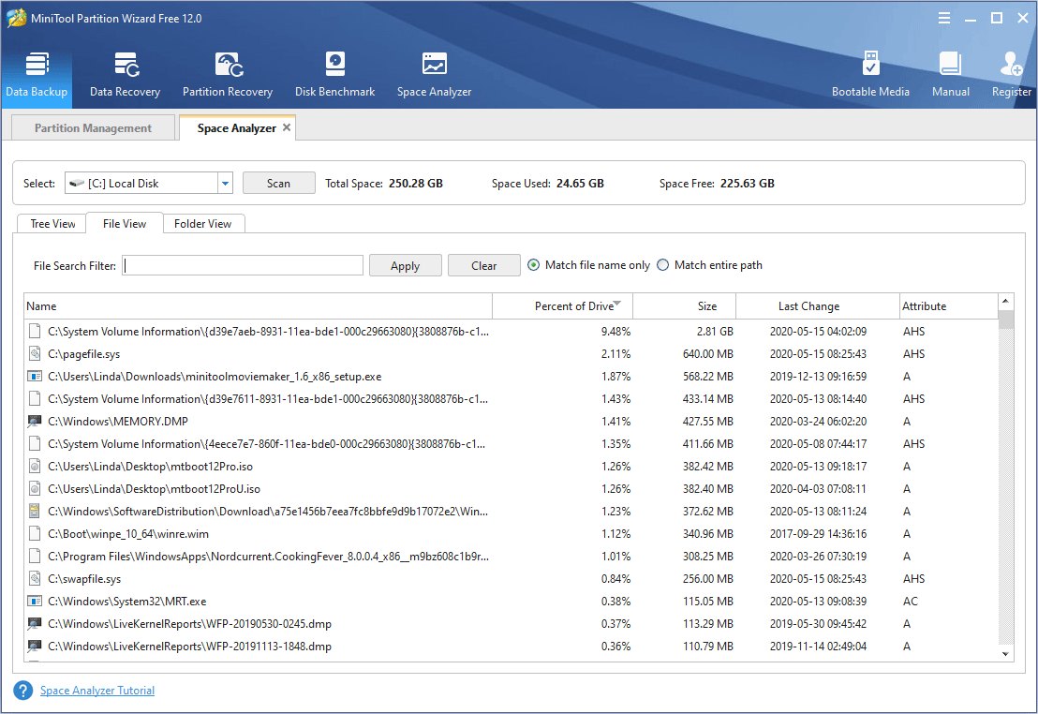1038x714 pixels.
Task: Select the C:\swapfile.sys row
Action: pyautogui.click(x=512, y=579)
